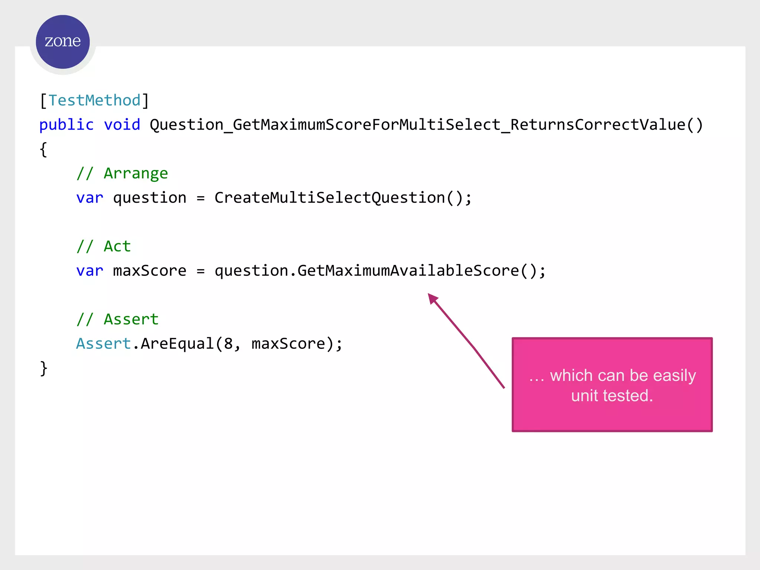Viewport: 760px width, 570px height.
Task: Click 'unit tested.' text in callout
Action: click(x=612, y=396)
